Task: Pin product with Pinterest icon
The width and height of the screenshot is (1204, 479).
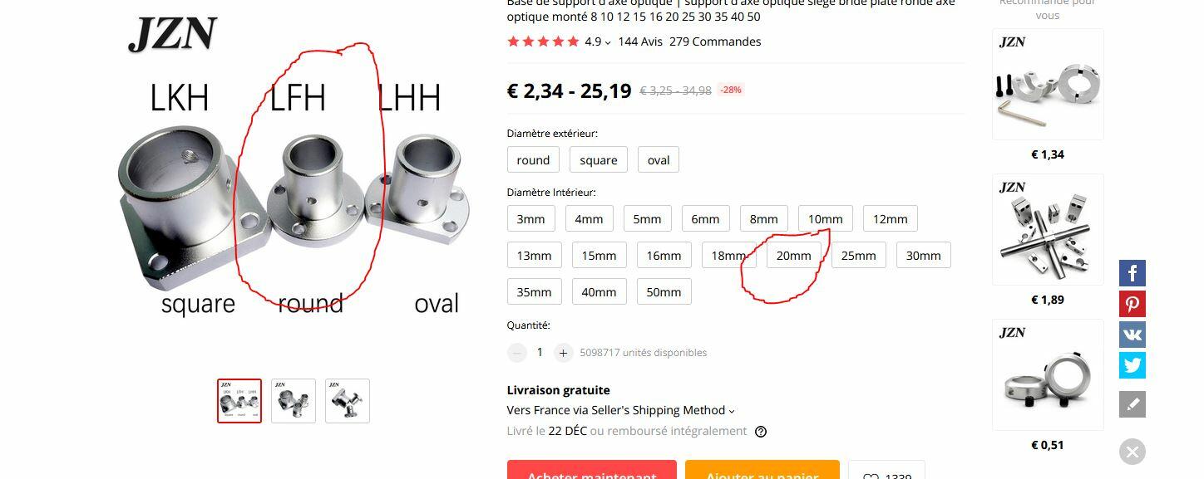Action: point(1132,304)
